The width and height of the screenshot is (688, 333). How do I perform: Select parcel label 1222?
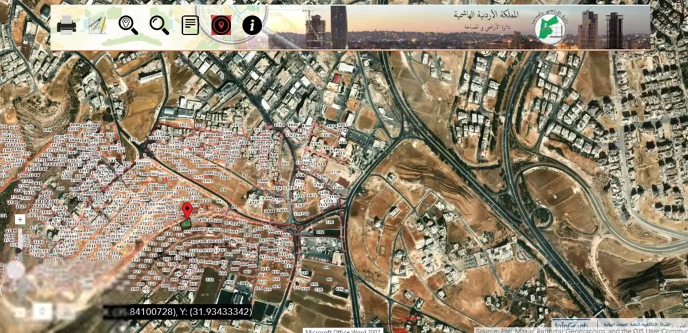coord(201,125)
